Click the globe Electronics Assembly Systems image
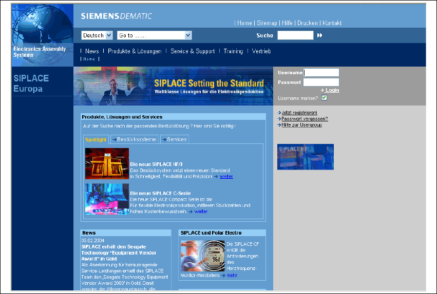 pos(42,35)
